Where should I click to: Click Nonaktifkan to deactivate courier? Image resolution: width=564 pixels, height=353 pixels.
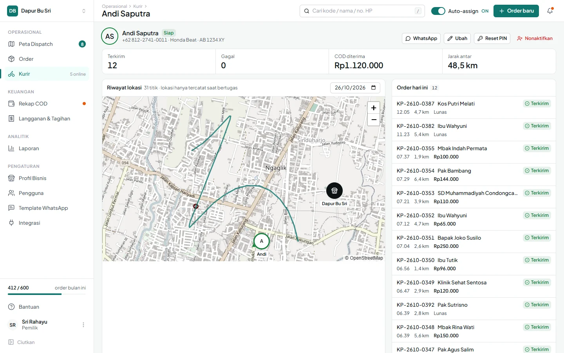pyautogui.click(x=535, y=38)
